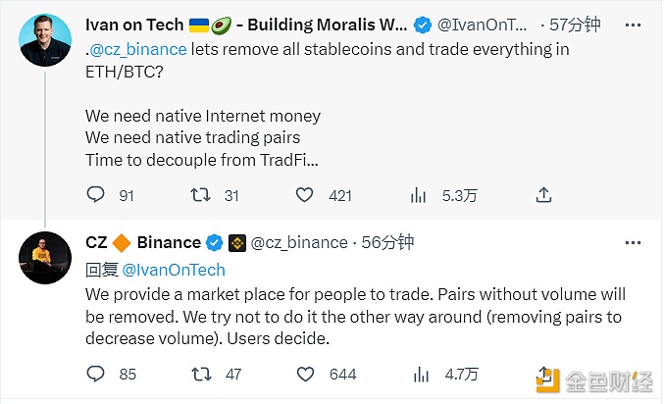Image resolution: width=664 pixels, height=404 pixels.
Task: Click the Binance affiliation badge
Action: pos(236,242)
